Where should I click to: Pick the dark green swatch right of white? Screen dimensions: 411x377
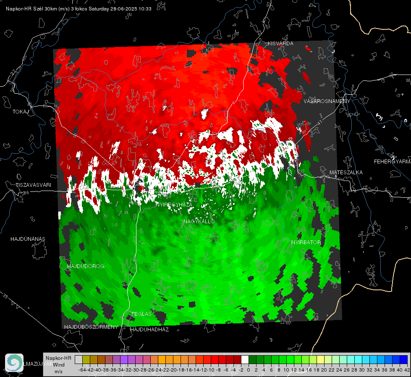click(252, 360)
